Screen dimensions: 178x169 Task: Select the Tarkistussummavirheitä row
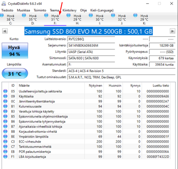point(86,146)
